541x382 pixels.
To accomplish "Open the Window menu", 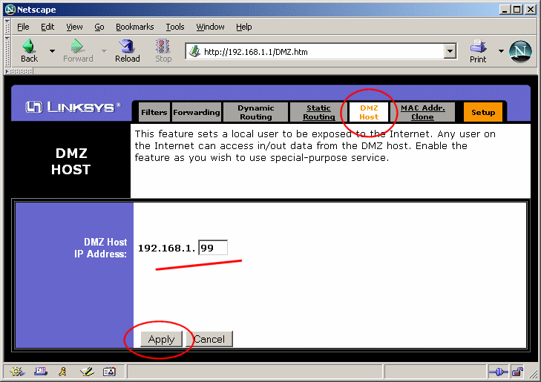I will click(x=210, y=27).
